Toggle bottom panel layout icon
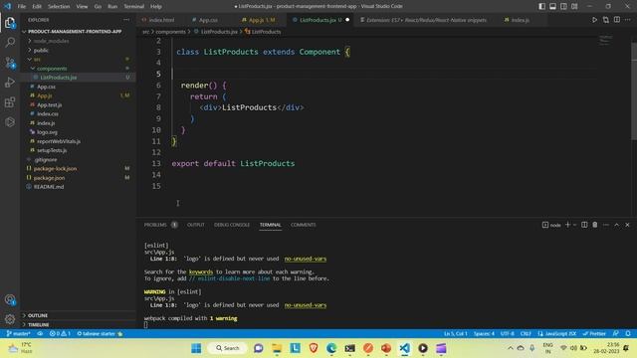The width and height of the screenshot is (637, 358). 553,6
